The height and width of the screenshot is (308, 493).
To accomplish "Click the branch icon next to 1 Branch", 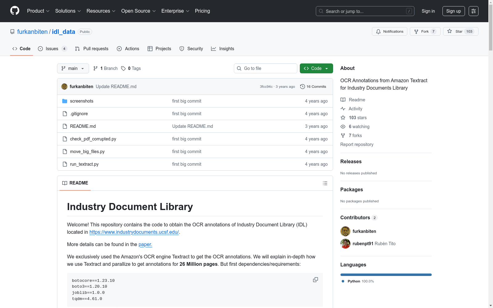I will coord(96,68).
